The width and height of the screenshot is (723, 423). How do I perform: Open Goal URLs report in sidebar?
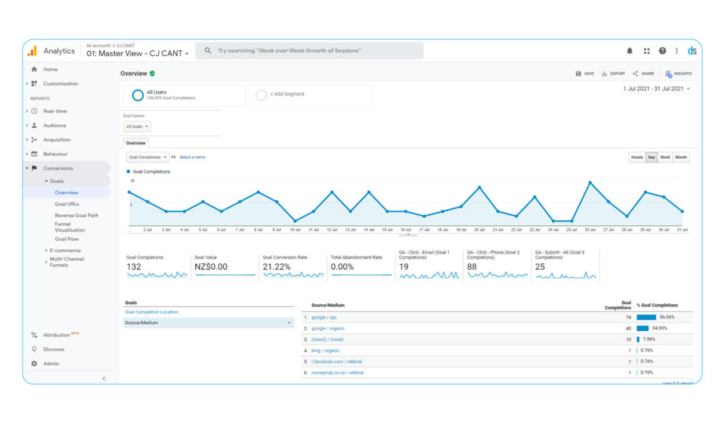coord(67,204)
